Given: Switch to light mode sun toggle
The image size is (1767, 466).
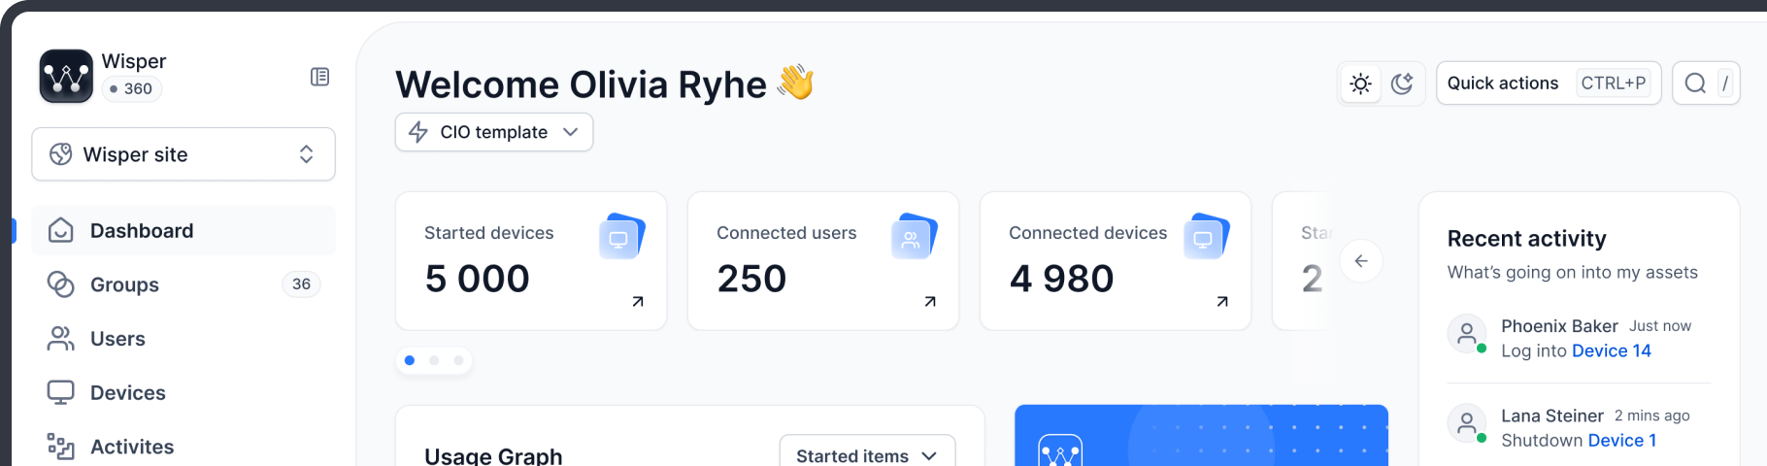Looking at the screenshot, I should point(1360,83).
